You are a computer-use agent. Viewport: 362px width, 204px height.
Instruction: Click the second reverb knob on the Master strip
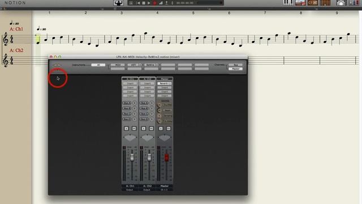point(159,110)
